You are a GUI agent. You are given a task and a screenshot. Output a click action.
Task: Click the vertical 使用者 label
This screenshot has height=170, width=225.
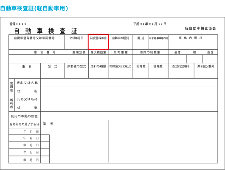point(11,87)
